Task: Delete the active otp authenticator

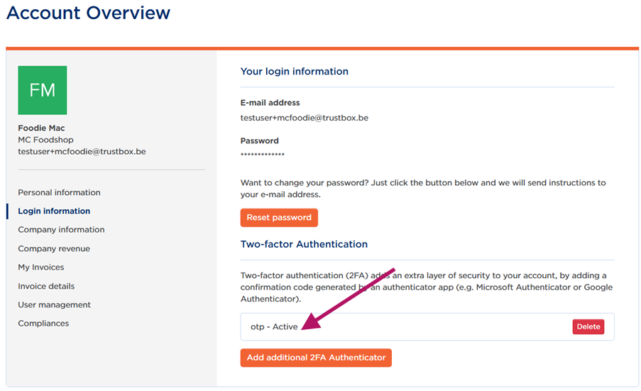Action: tap(588, 326)
